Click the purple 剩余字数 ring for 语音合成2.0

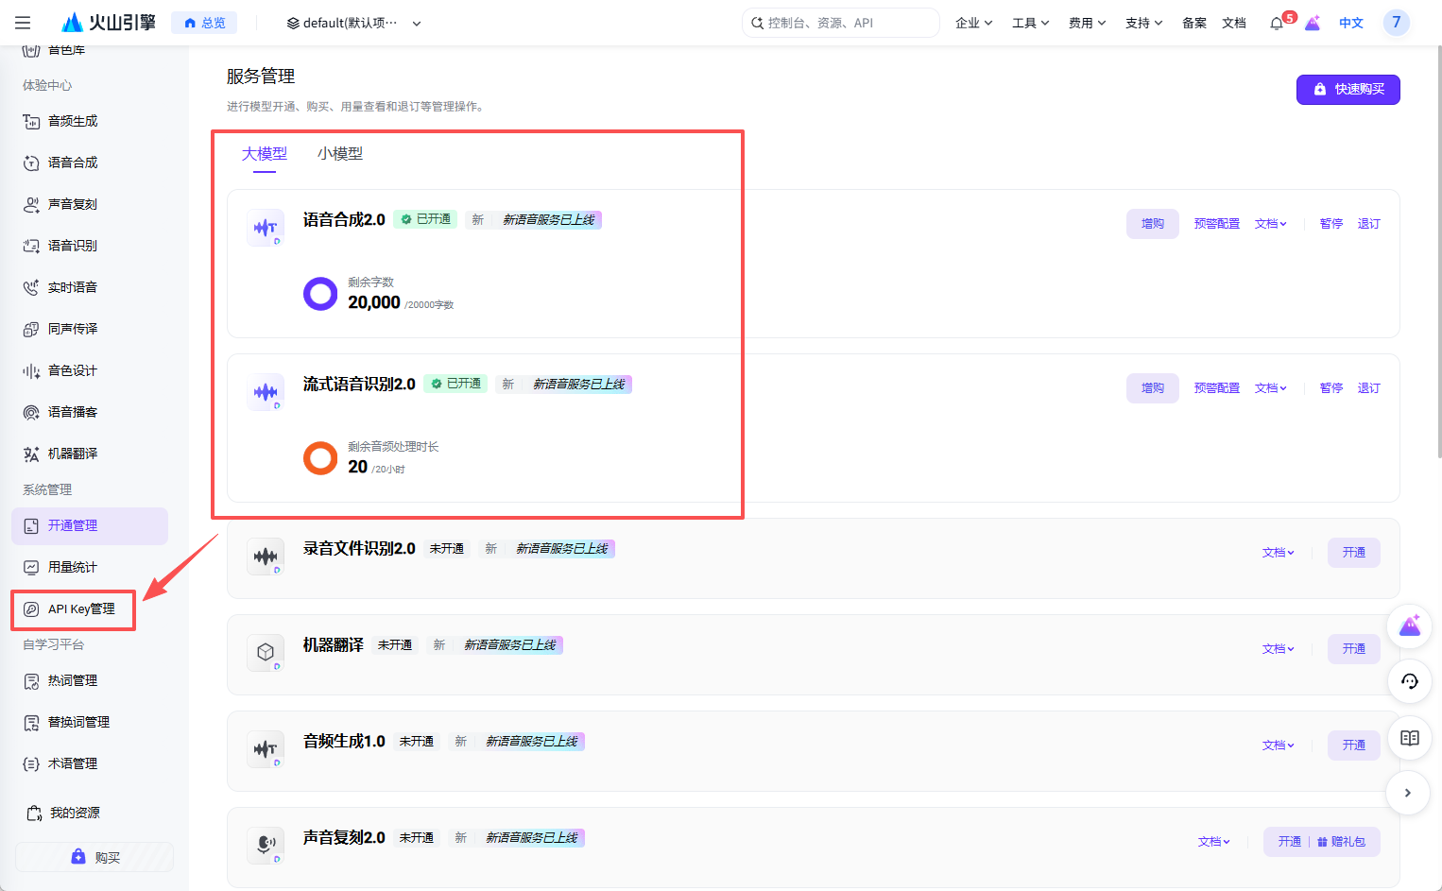coord(320,294)
